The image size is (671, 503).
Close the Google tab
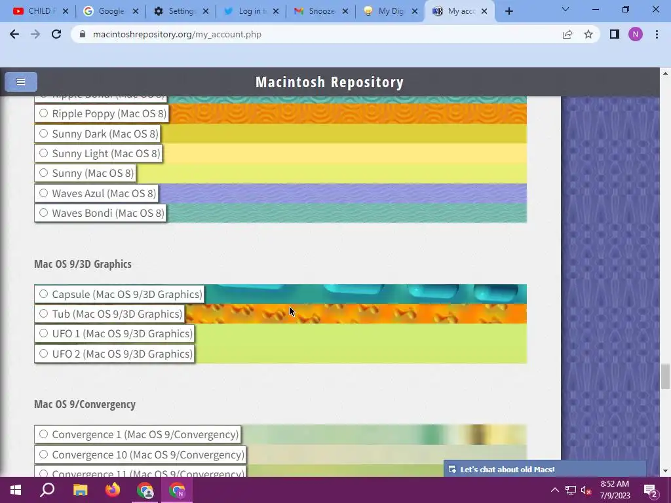[136, 11]
